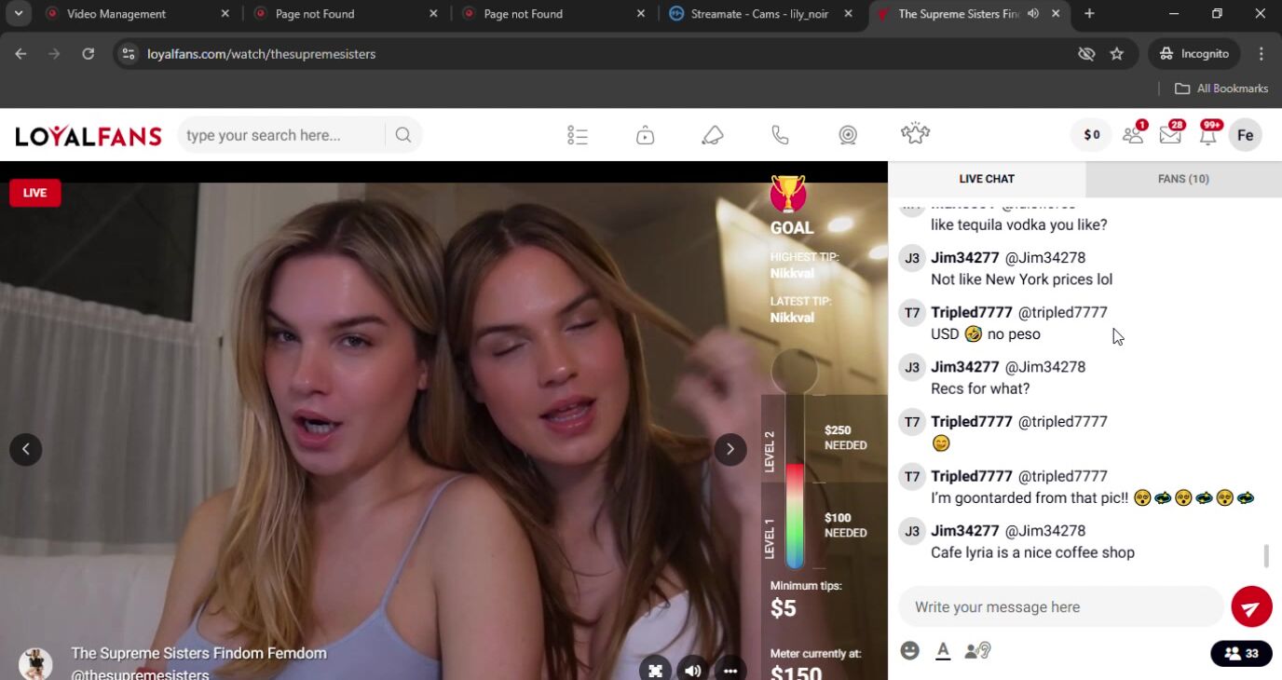The width and height of the screenshot is (1282, 680).
Task: Open The Supreme Sisters Findom Femdom title
Action: point(199,653)
